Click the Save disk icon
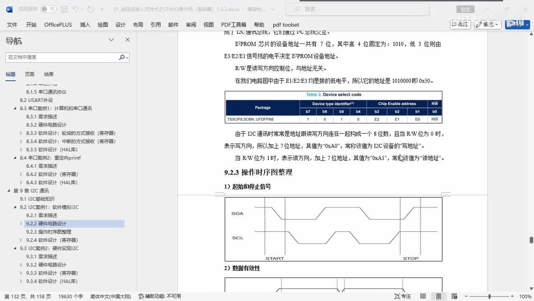534x301 pixels. [64, 9]
